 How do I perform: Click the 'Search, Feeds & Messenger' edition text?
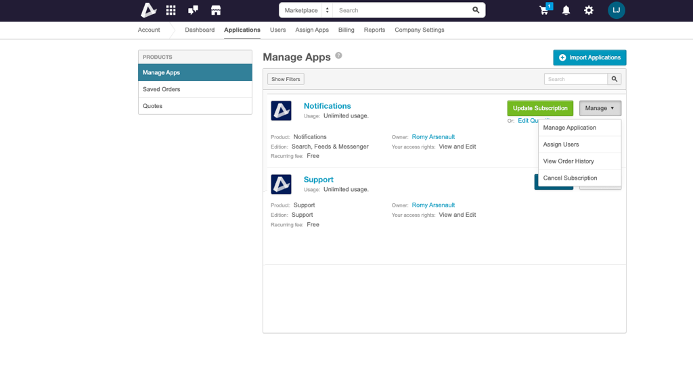coord(330,147)
